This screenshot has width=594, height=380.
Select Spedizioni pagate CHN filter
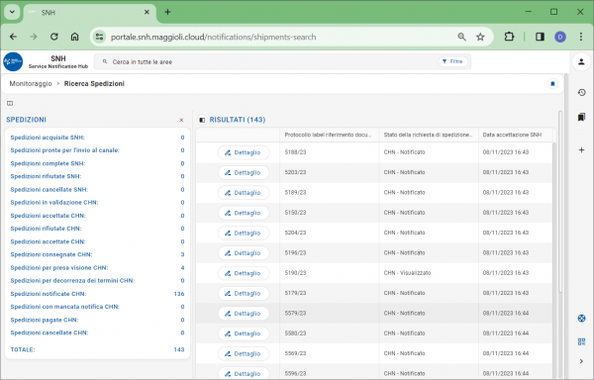(97, 320)
